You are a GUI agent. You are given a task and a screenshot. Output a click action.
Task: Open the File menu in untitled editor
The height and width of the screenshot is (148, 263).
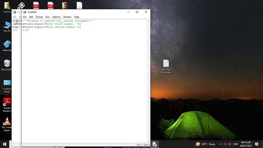[x=25, y=17]
